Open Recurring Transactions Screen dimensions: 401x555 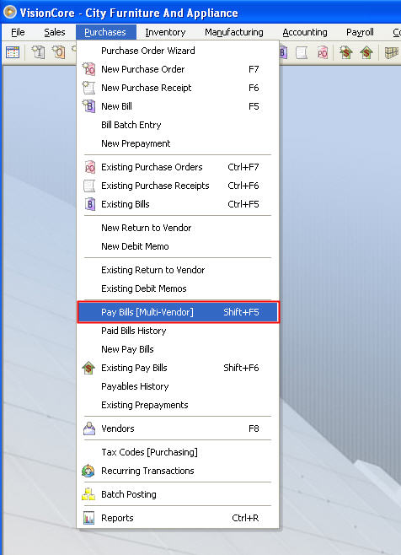(178, 471)
